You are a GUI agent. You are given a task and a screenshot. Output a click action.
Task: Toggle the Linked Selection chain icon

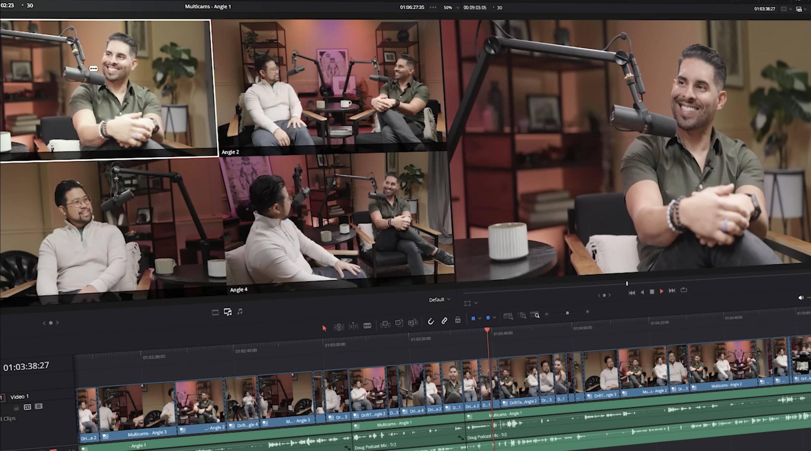click(444, 321)
